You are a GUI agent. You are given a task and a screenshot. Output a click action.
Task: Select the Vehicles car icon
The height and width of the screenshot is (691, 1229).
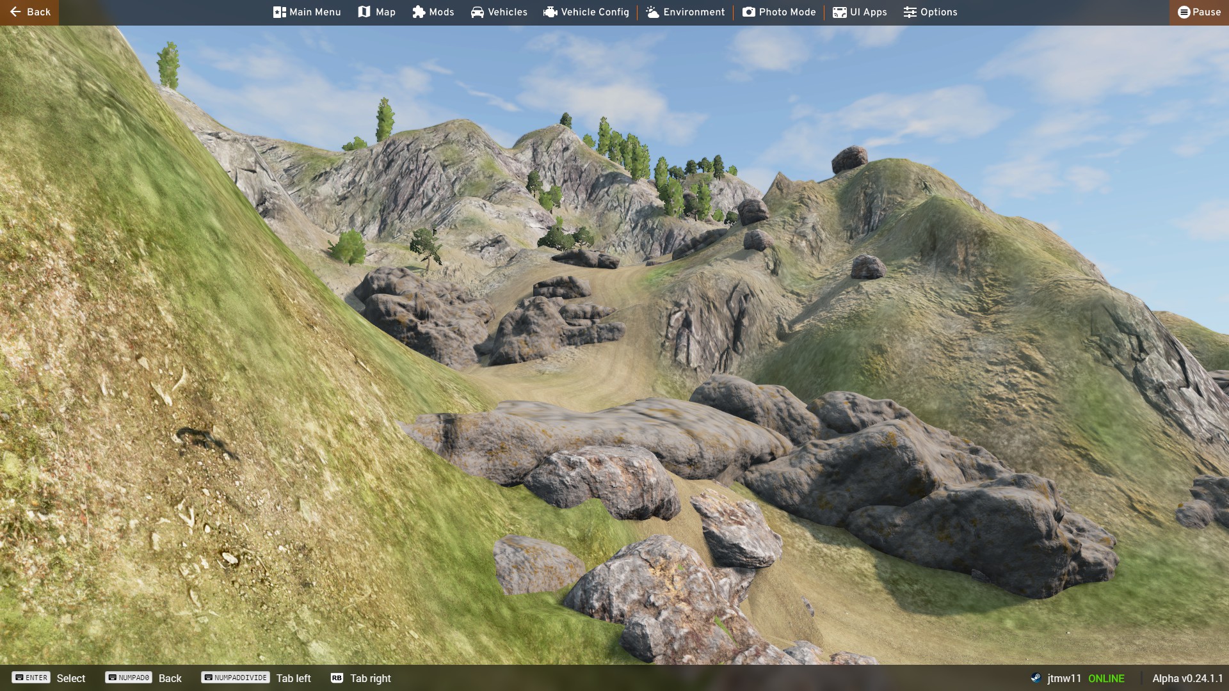(478, 12)
